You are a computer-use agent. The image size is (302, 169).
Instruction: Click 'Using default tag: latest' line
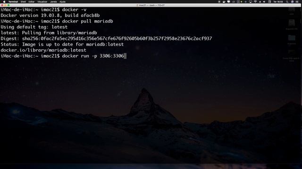click(34, 27)
